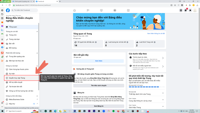Click the Xem thêm button under Bài viết gần đây
Image resolution: width=200 pixels, height=113 pixels.
click(99, 61)
